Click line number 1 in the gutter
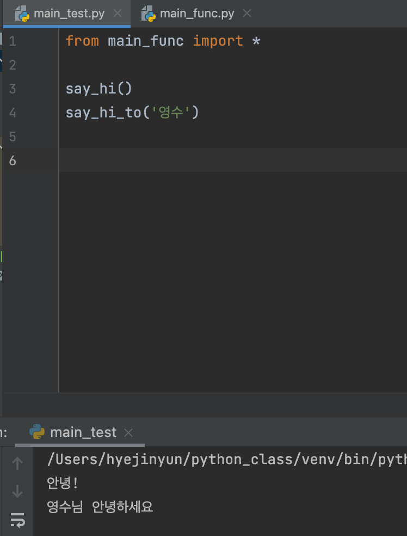The height and width of the screenshot is (536, 407). [13, 41]
